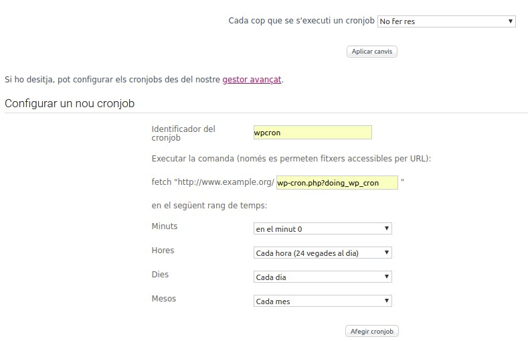Image resolution: width=528 pixels, height=341 pixels.
Task: Open the gestor avançat link
Action: (252, 80)
